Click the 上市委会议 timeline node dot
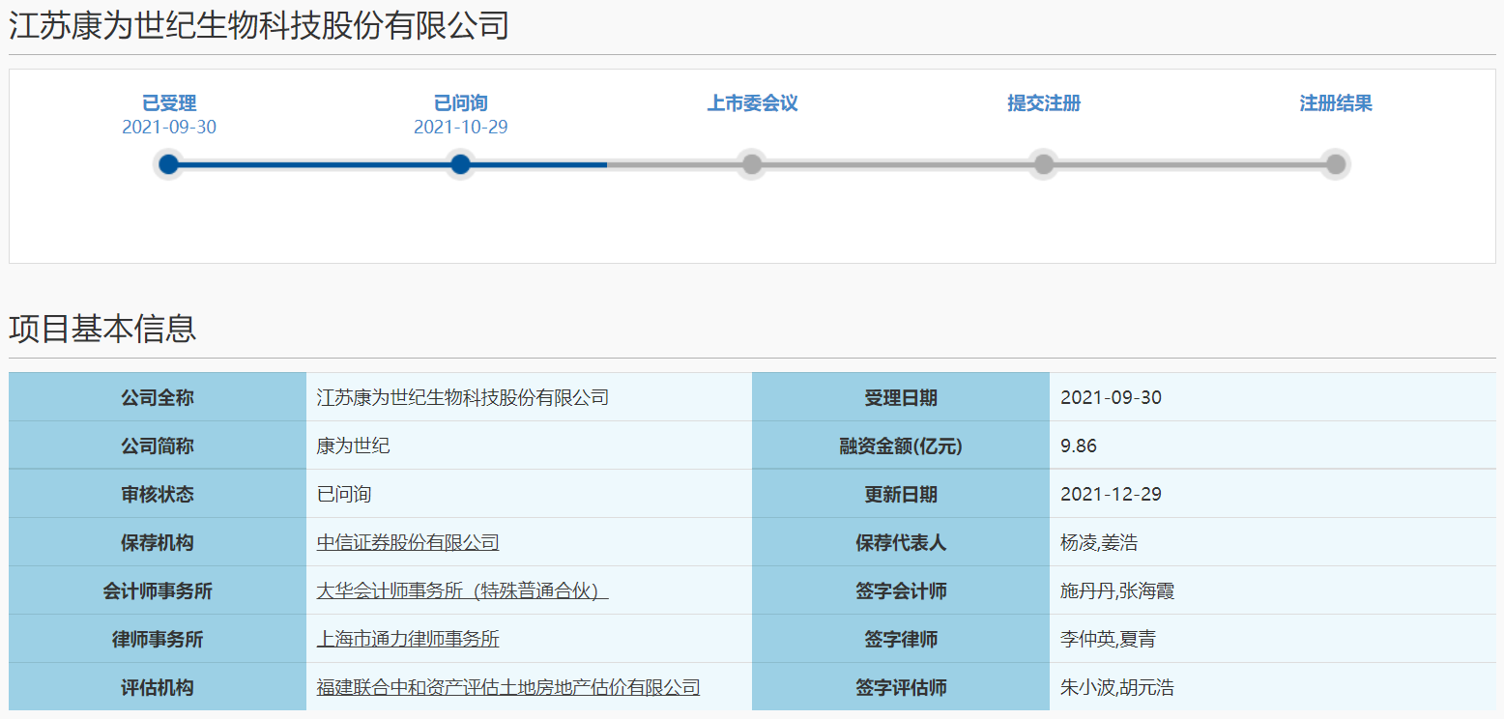The image size is (1504, 719). [x=752, y=164]
